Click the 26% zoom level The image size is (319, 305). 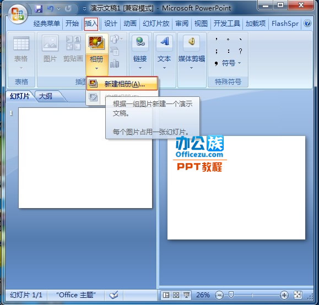pyautogui.click(x=203, y=295)
